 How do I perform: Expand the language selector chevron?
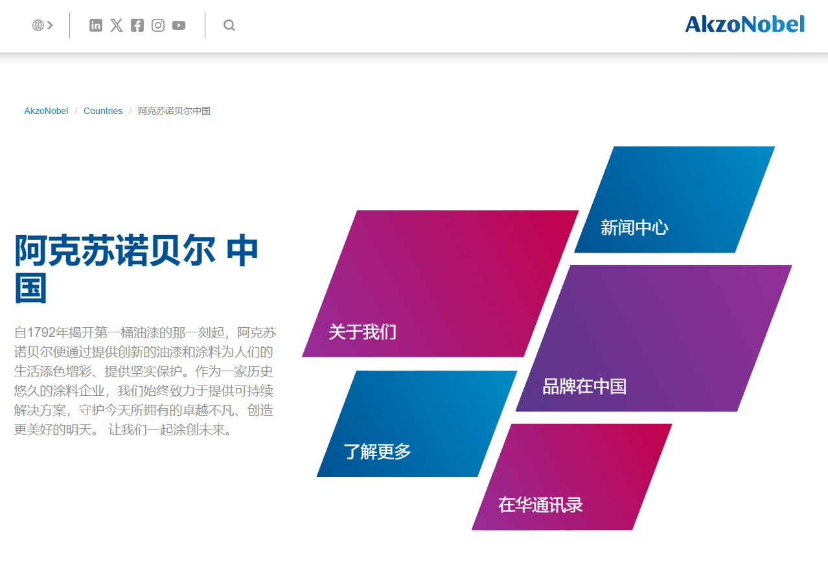(x=51, y=25)
